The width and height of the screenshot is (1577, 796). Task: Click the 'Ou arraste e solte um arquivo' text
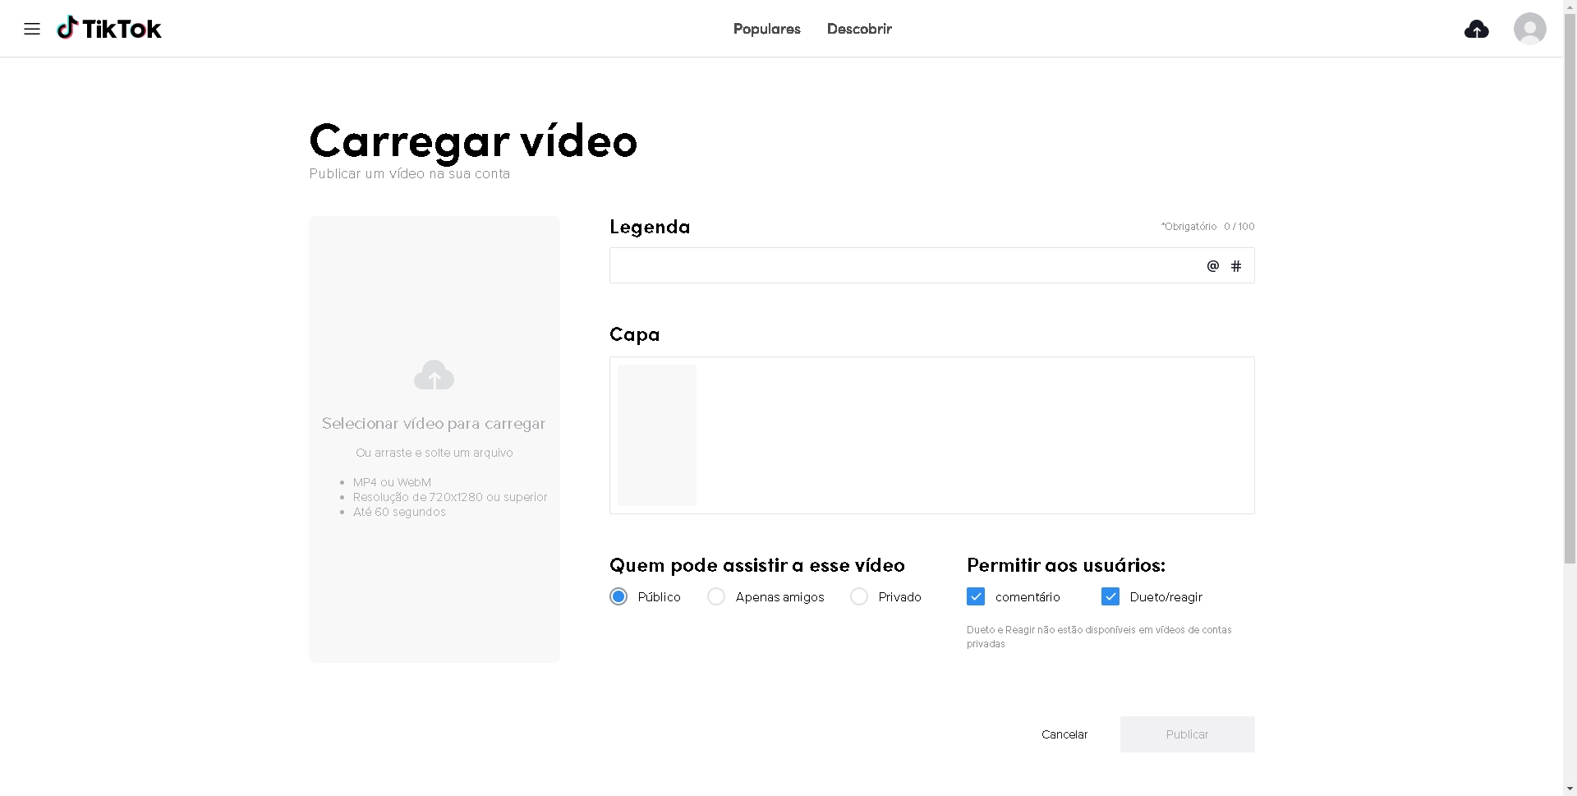tap(434, 453)
